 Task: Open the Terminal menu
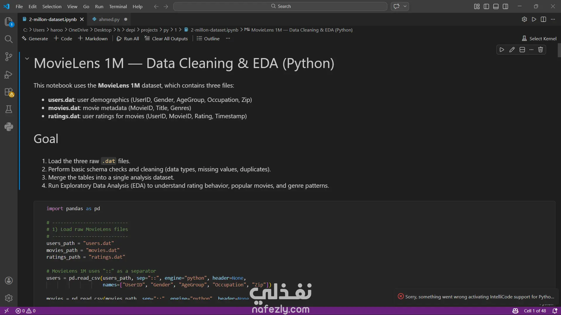pos(118,6)
